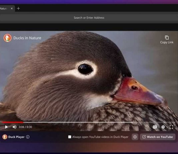Play the Ducks in Nature video
The image size is (178, 154).
coord(6,127)
